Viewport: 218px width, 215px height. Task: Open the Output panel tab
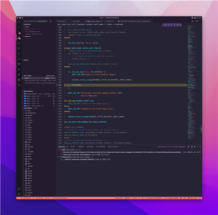[73, 147]
